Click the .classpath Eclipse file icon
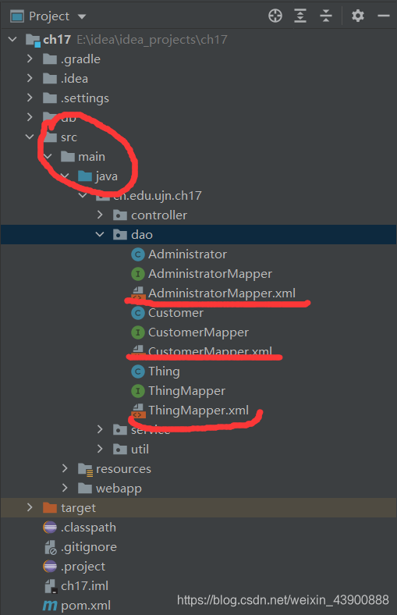 pos(50,528)
